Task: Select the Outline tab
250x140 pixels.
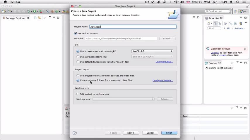Action: click(213, 63)
